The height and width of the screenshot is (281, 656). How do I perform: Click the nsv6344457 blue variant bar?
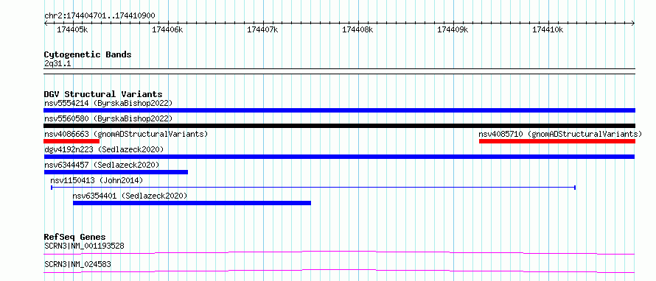pos(116,172)
